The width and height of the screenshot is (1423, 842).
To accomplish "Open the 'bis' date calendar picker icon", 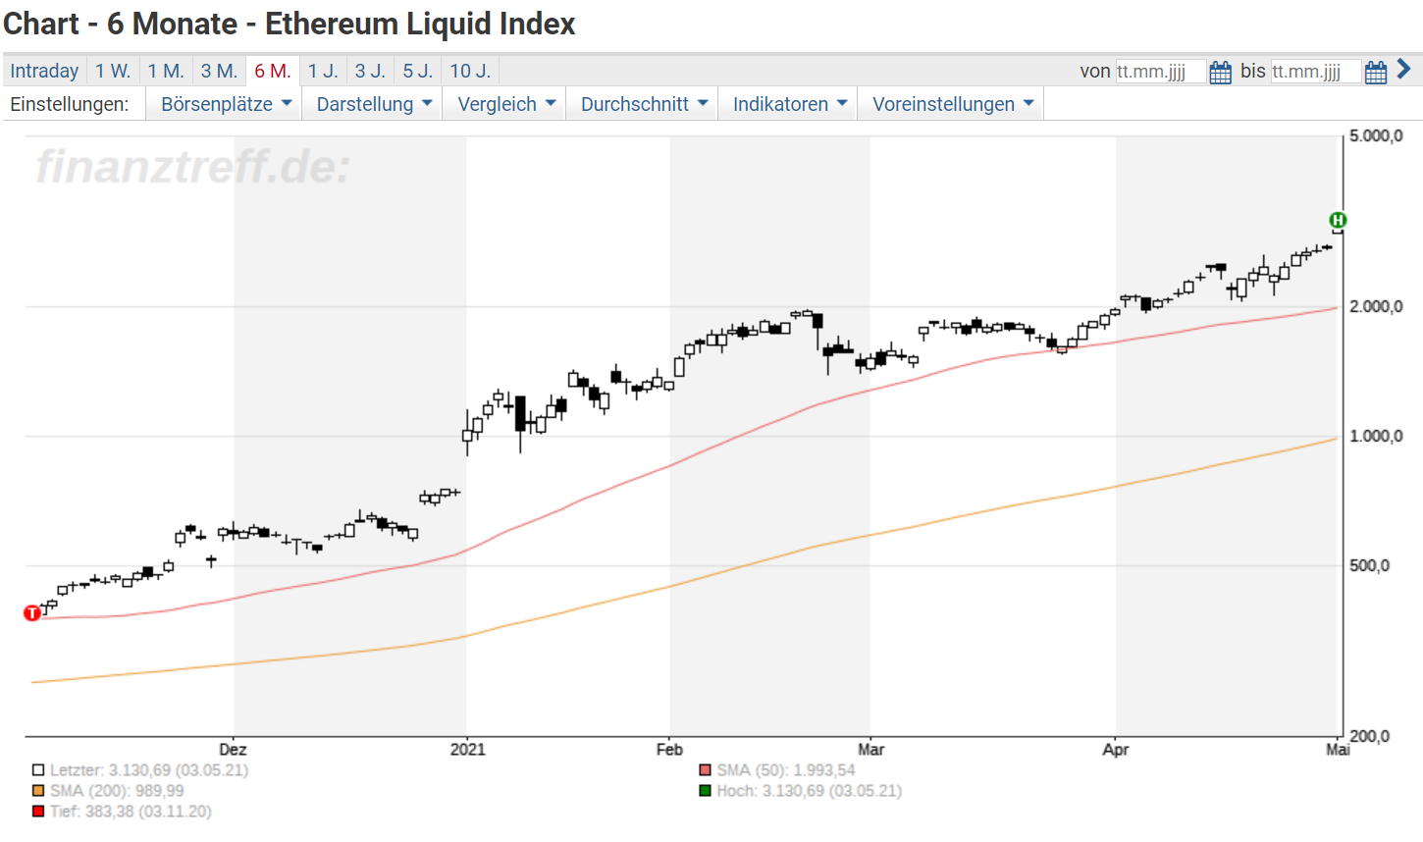I will pos(1376,72).
